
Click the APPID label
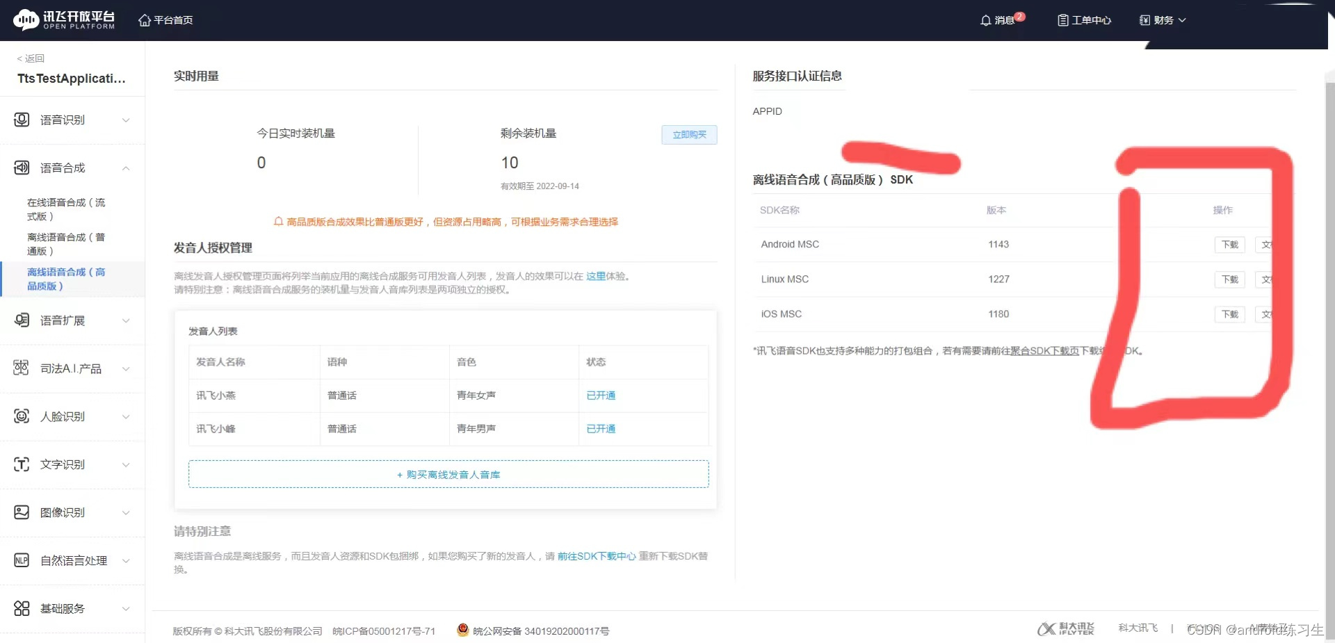click(767, 111)
